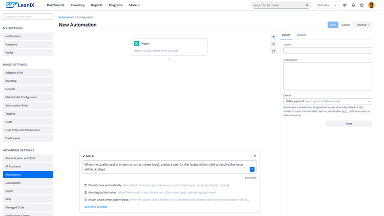Open Notifications in My Settings
The image size is (384, 216).
[28, 36]
